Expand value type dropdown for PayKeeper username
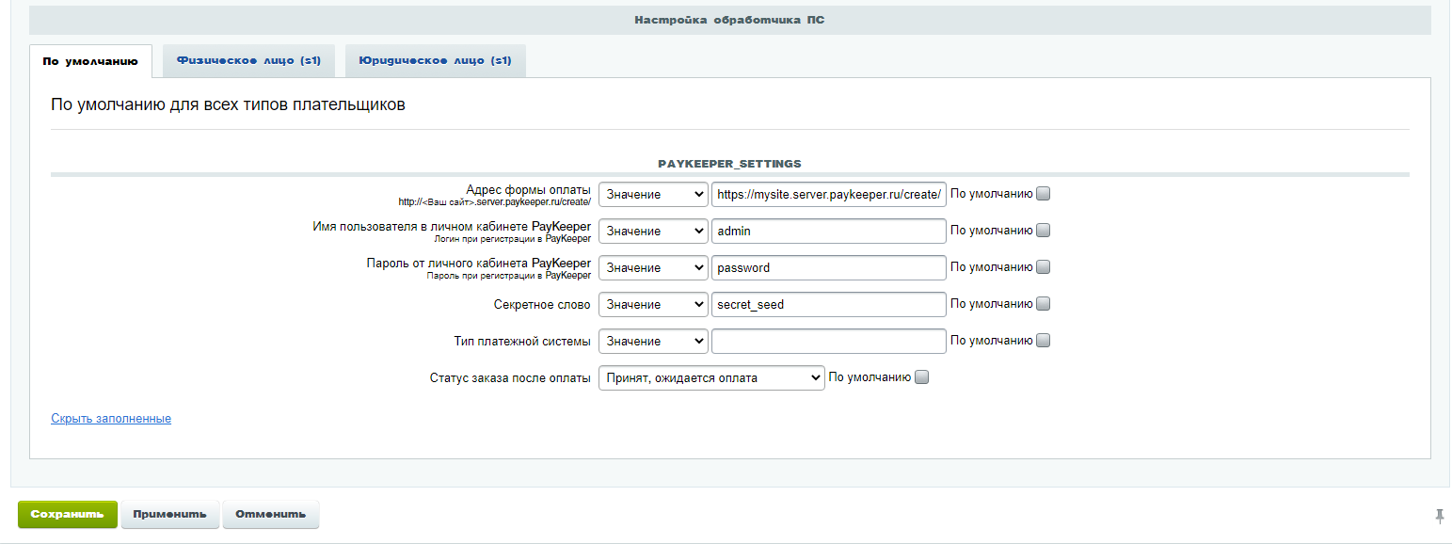The image size is (1452, 544). [x=652, y=231]
